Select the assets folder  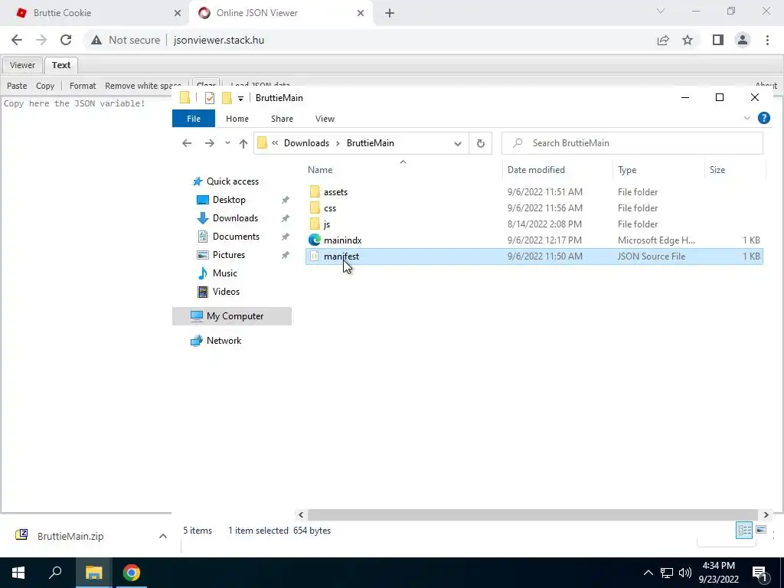(x=534, y=192)
